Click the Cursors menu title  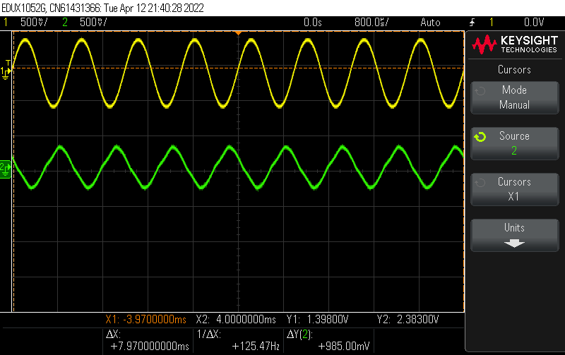514,70
